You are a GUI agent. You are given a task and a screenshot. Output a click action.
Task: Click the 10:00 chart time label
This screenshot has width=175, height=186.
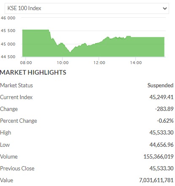[63, 63]
